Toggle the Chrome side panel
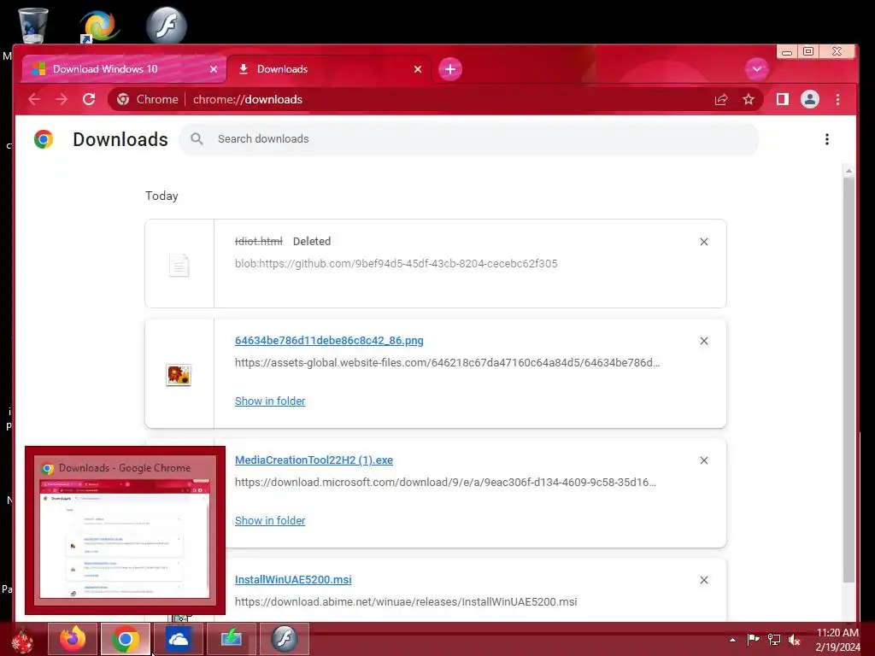875x656 pixels. tap(783, 99)
